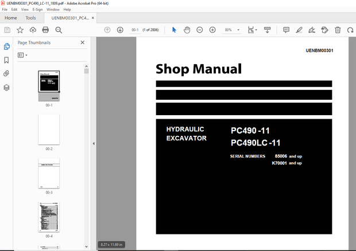Click the thumbnail panel scrollbar handle
This screenshot has width=356, height=251.
[x=86, y=71]
